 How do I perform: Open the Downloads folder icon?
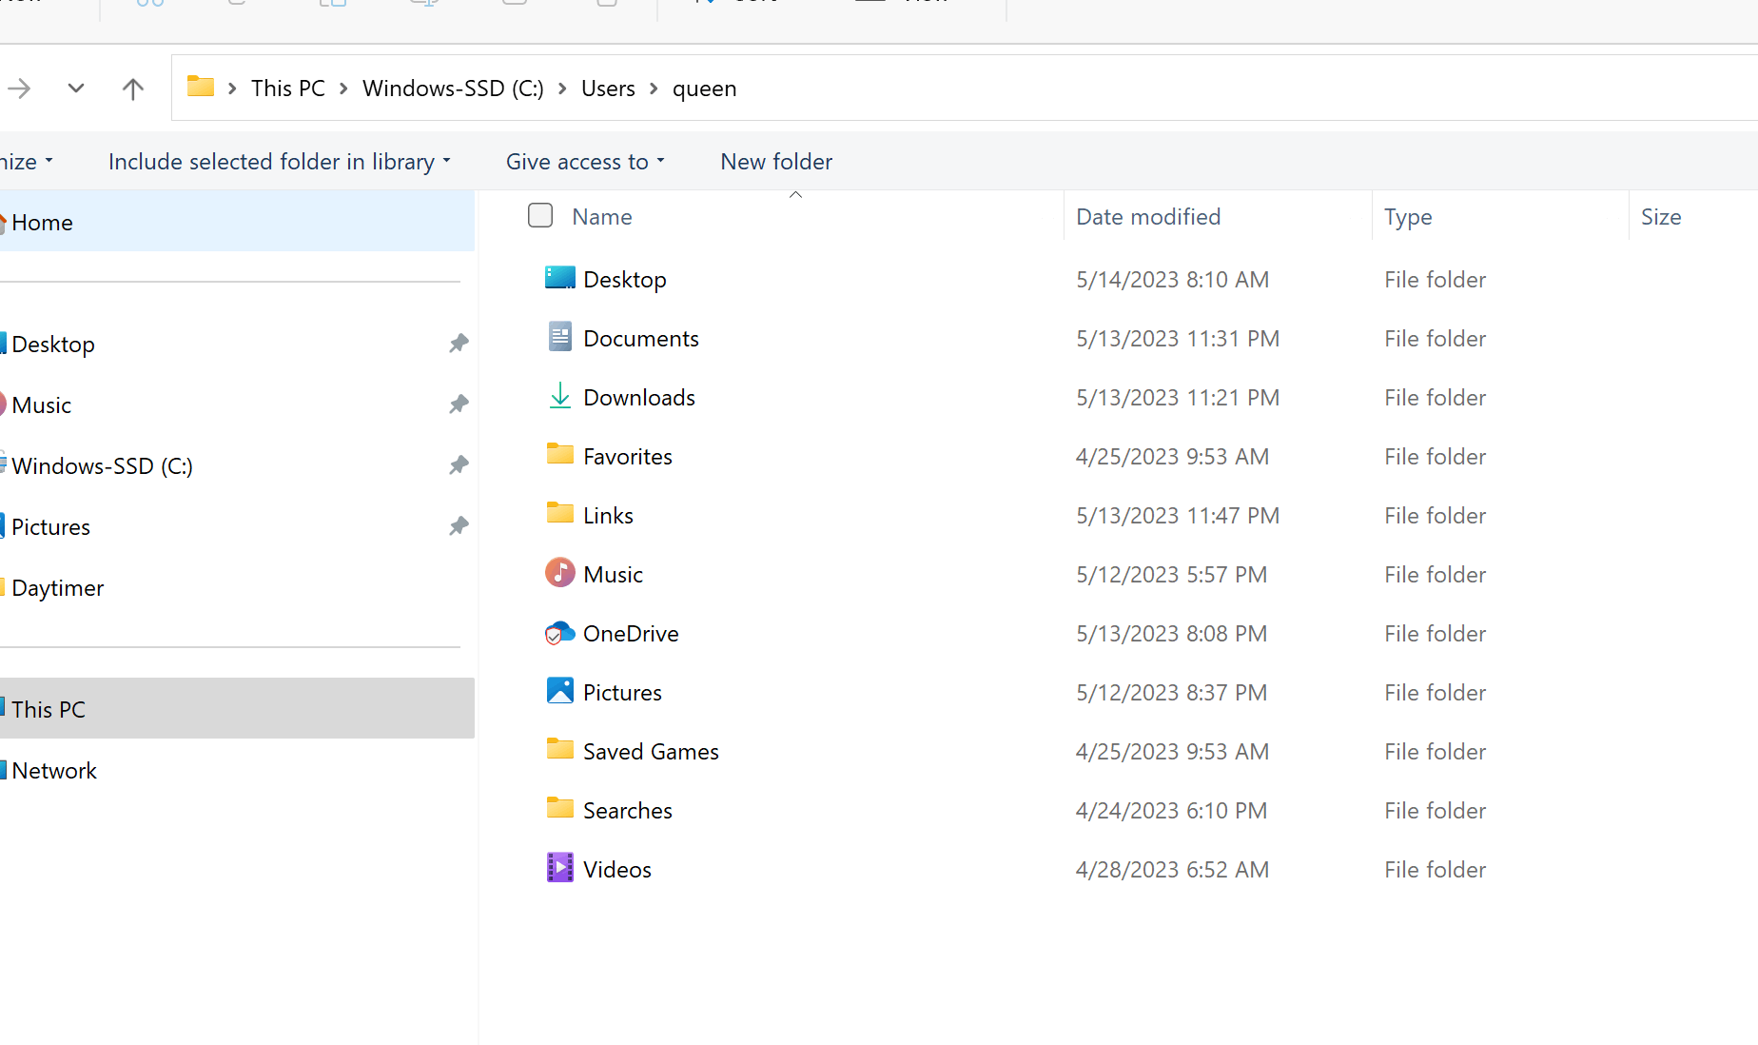coord(559,397)
